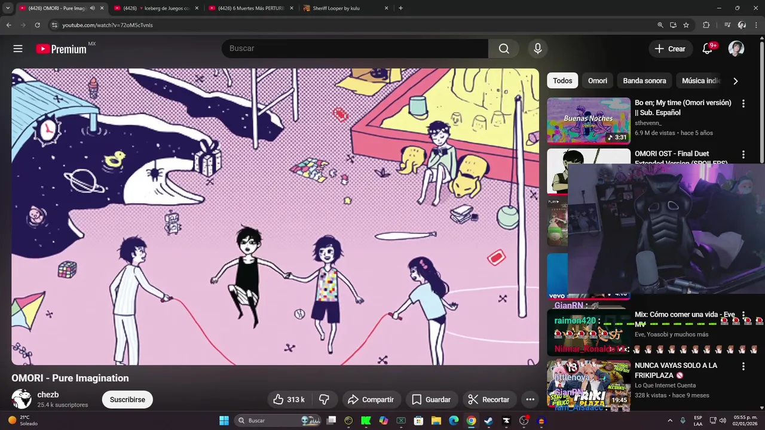Open Excel from the taskbar
The height and width of the screenshot is (430, 765).
[x=401, y=420]
